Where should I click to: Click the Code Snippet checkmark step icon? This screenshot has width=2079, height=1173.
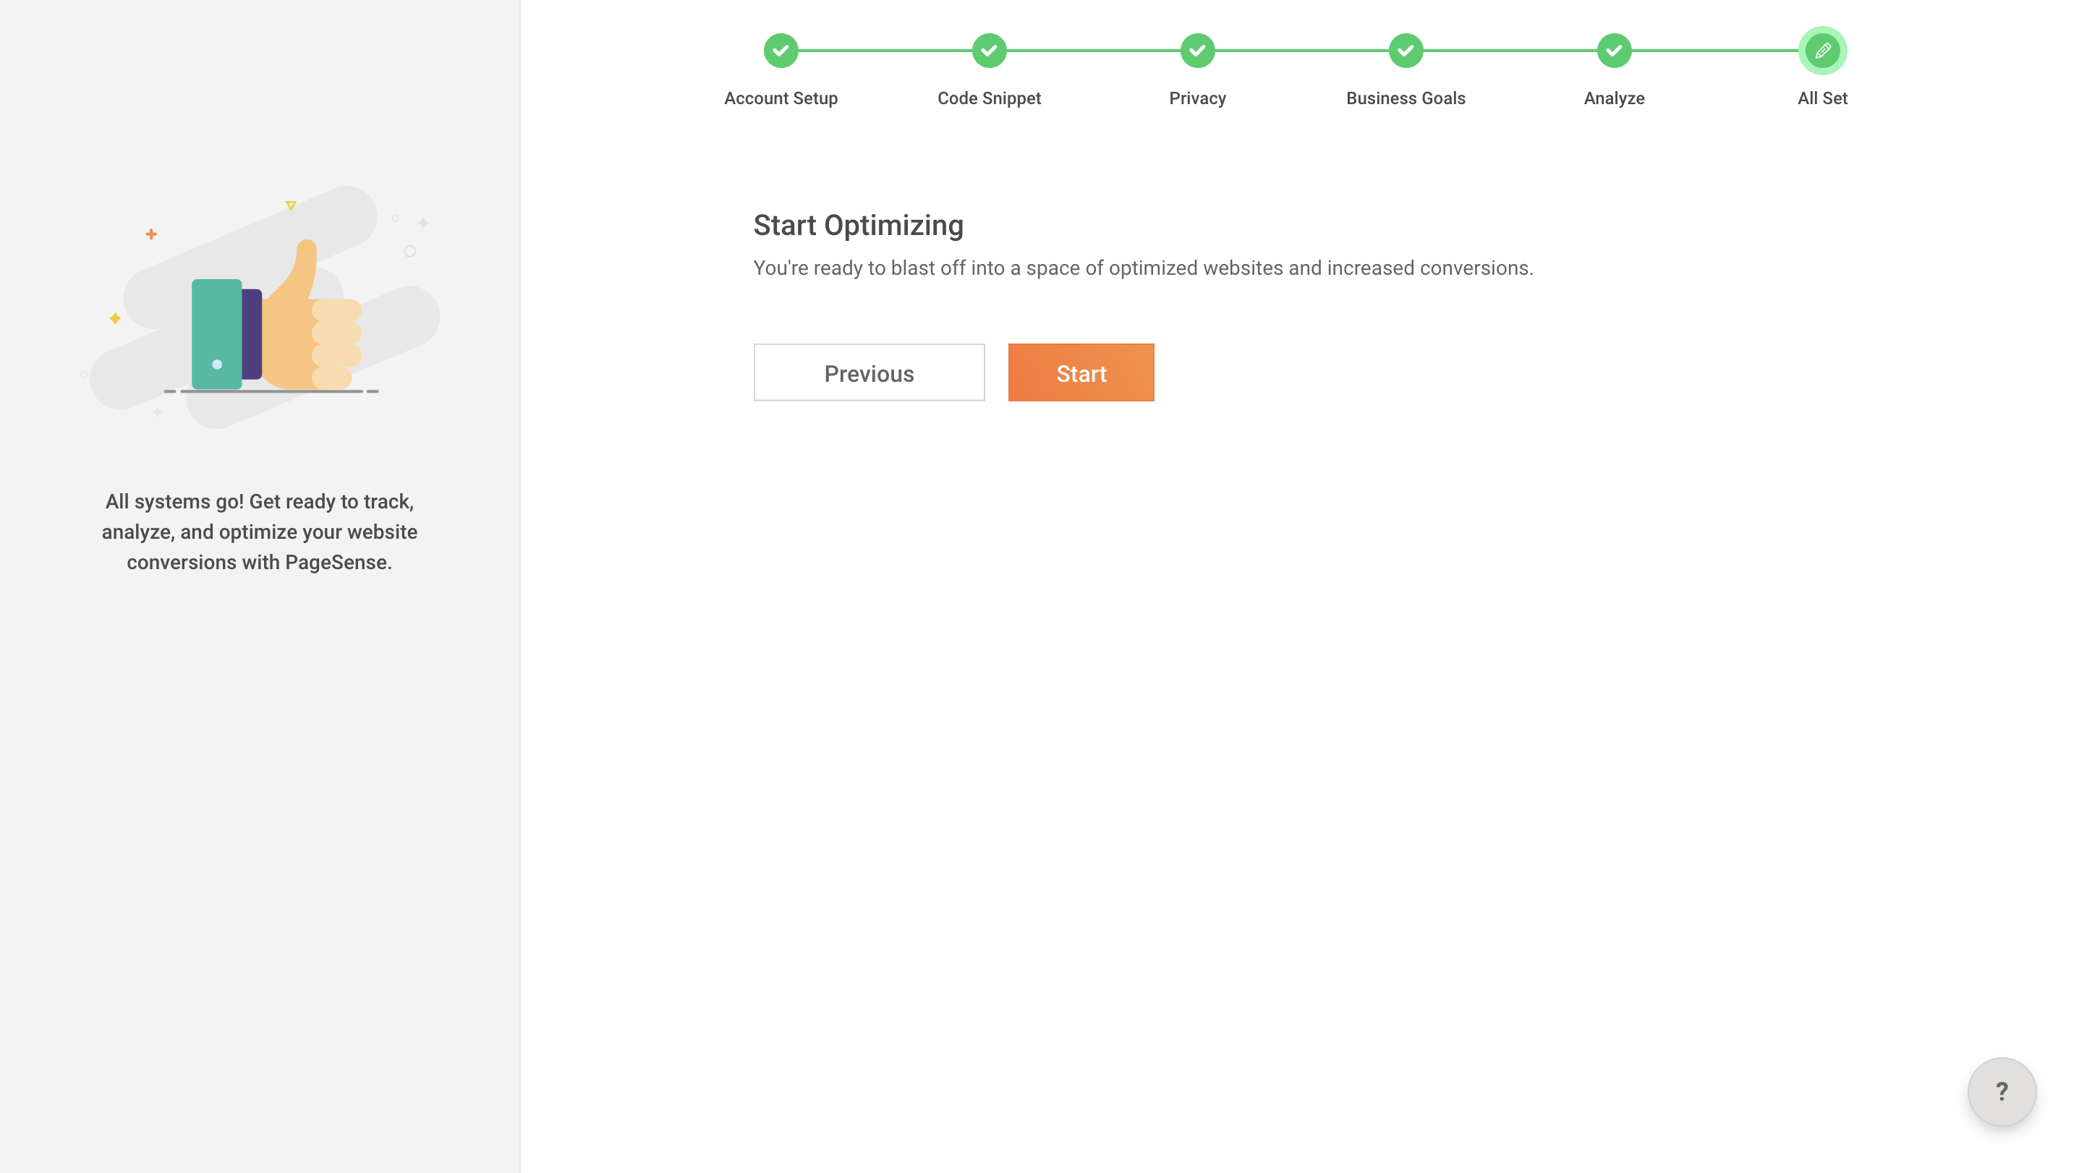(989, 50)
